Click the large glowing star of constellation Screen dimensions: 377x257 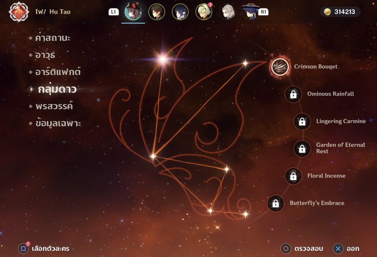[x=163, y=59]
